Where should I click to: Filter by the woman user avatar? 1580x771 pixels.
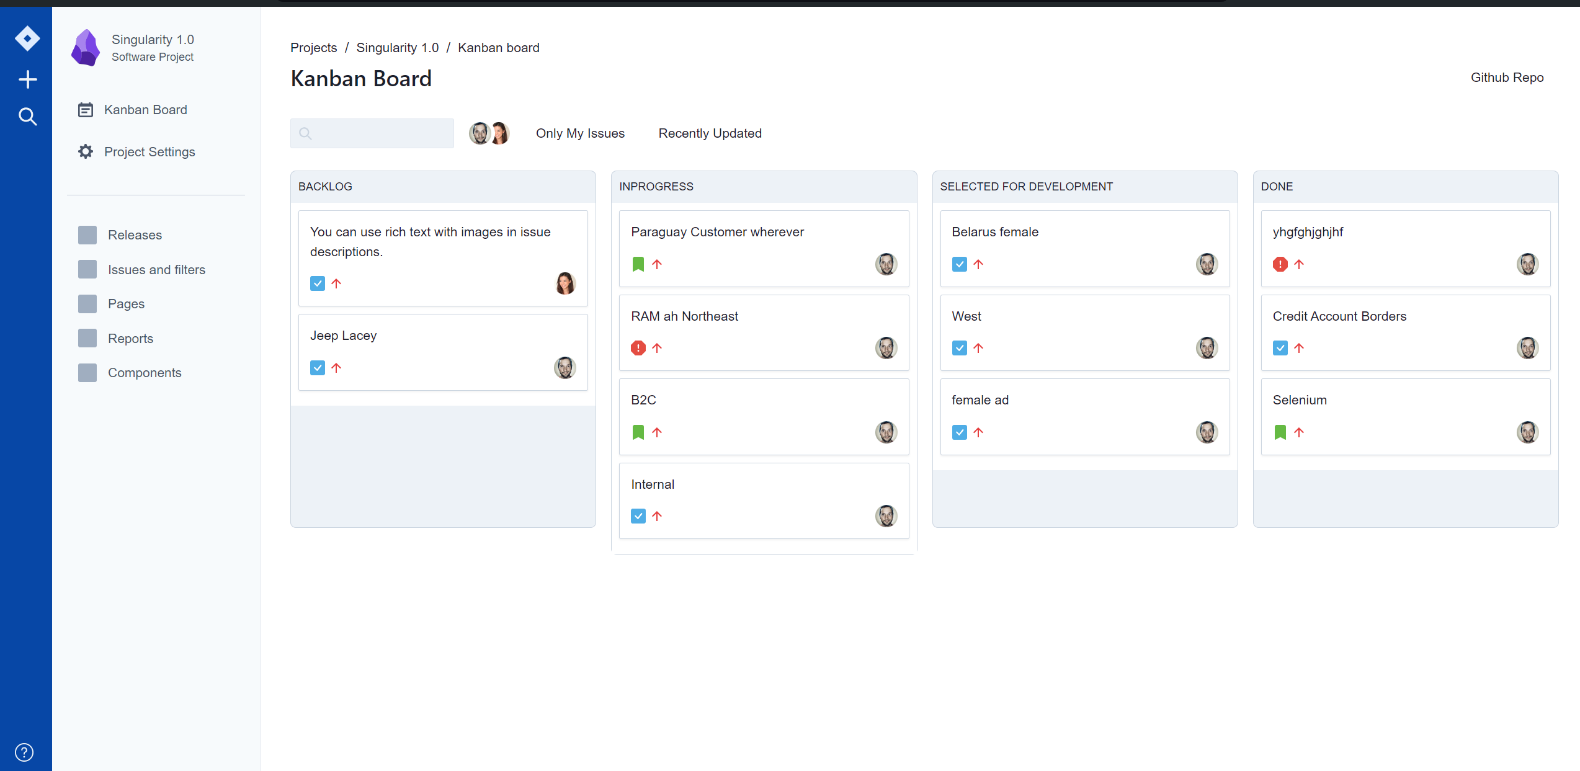(500, 133)
